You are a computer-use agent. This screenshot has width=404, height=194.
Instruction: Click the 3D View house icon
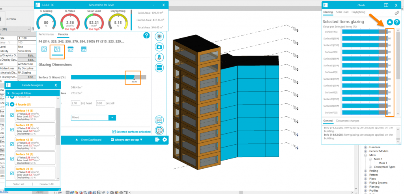[x=1, y=19]
